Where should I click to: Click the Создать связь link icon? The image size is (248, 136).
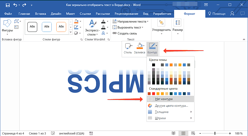[x=115, y=33]
